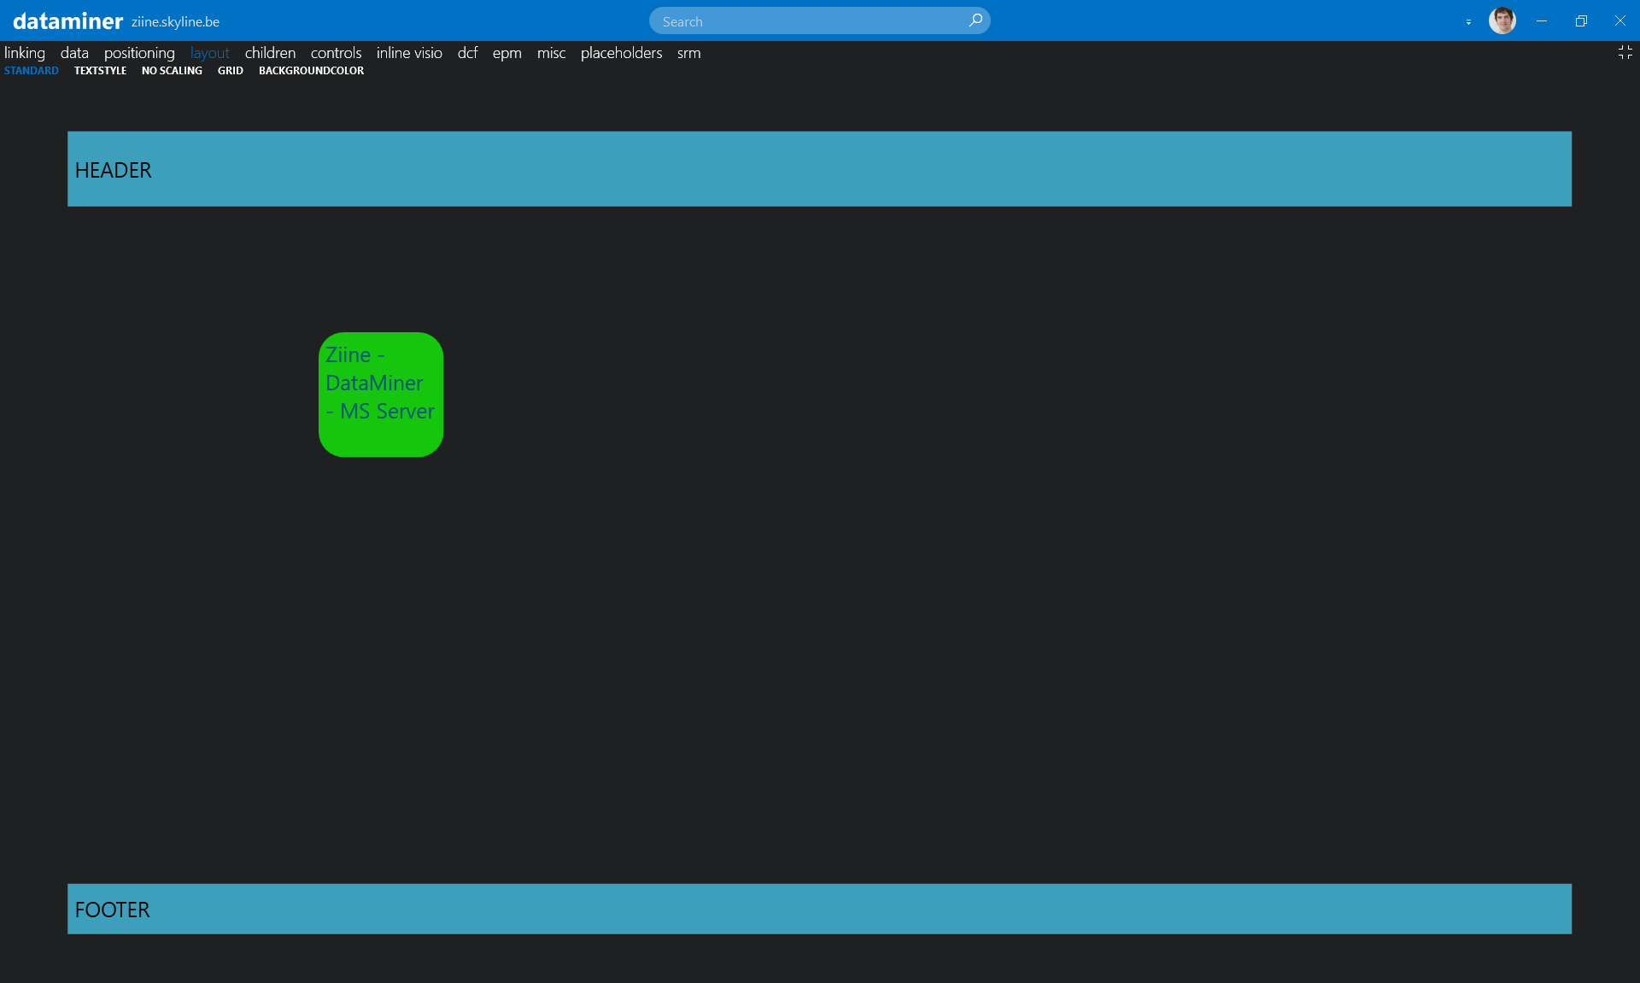Image resolution: width=1640 pixels, height=983 pixels.
Task: Restore down the application window
Action: pos(1580,20)
